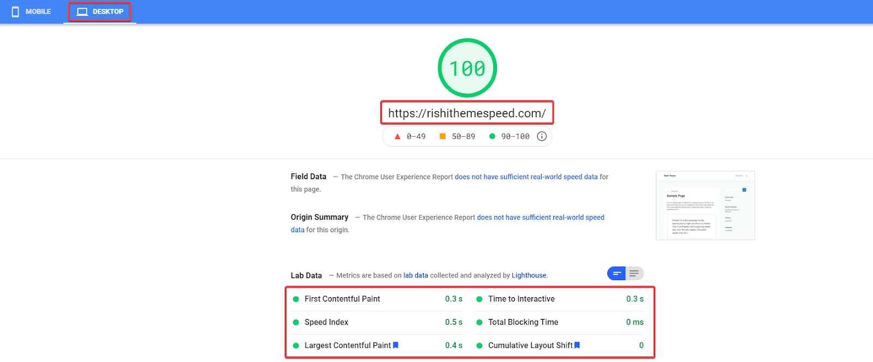Click bookmark icon next to Cumulative Layout Shift
This screenshot has width=873, height=362.
coord(577,345)
